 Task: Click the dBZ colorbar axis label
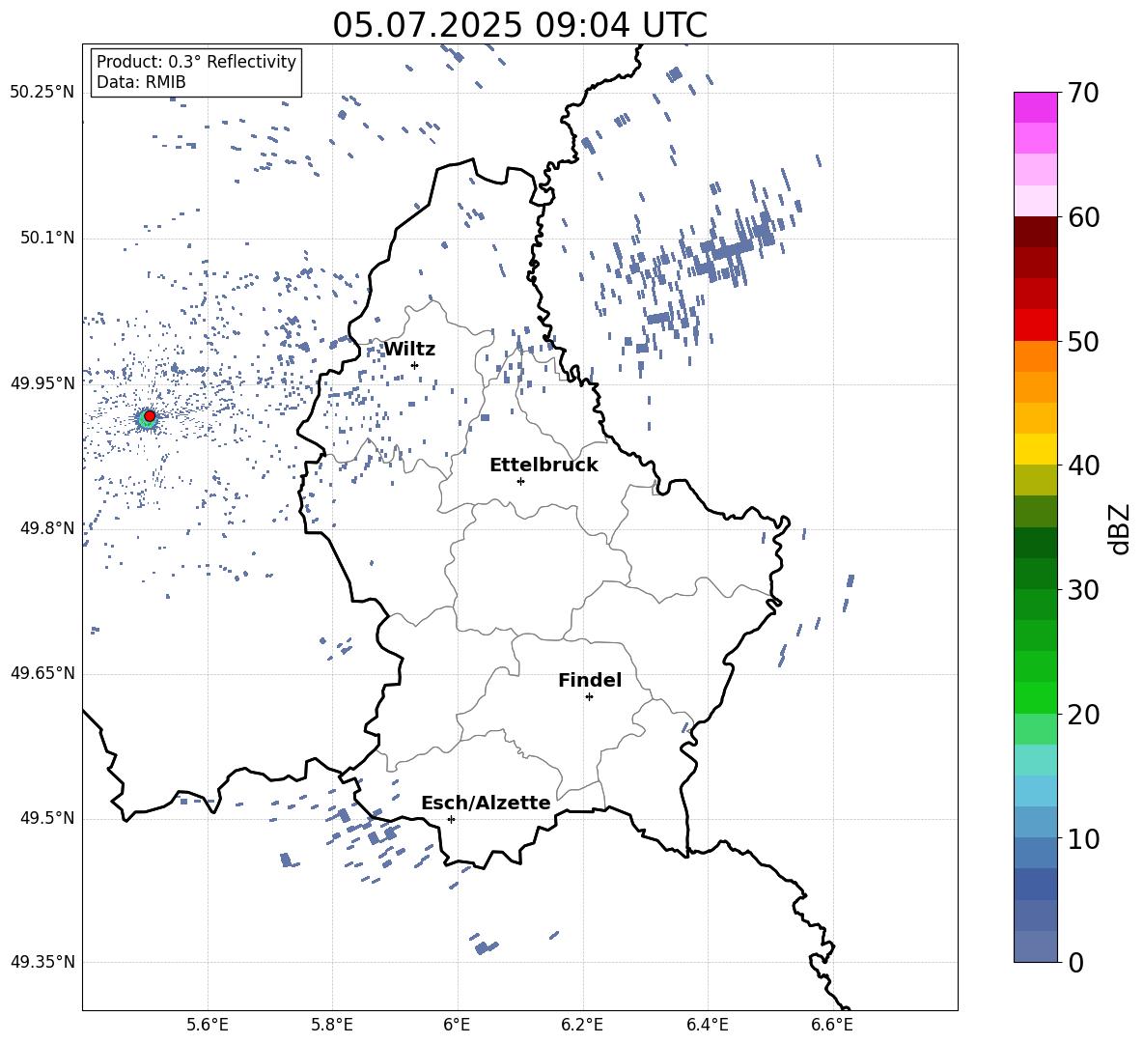(1121, 528)
